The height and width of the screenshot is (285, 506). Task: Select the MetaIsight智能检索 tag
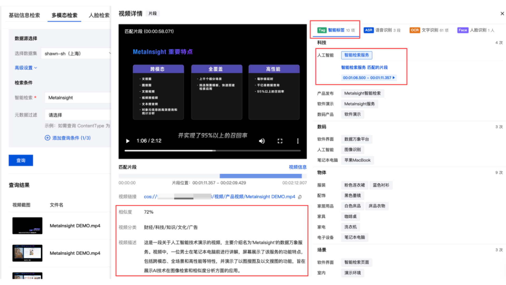pyautogui.click(x=362, y=93)
